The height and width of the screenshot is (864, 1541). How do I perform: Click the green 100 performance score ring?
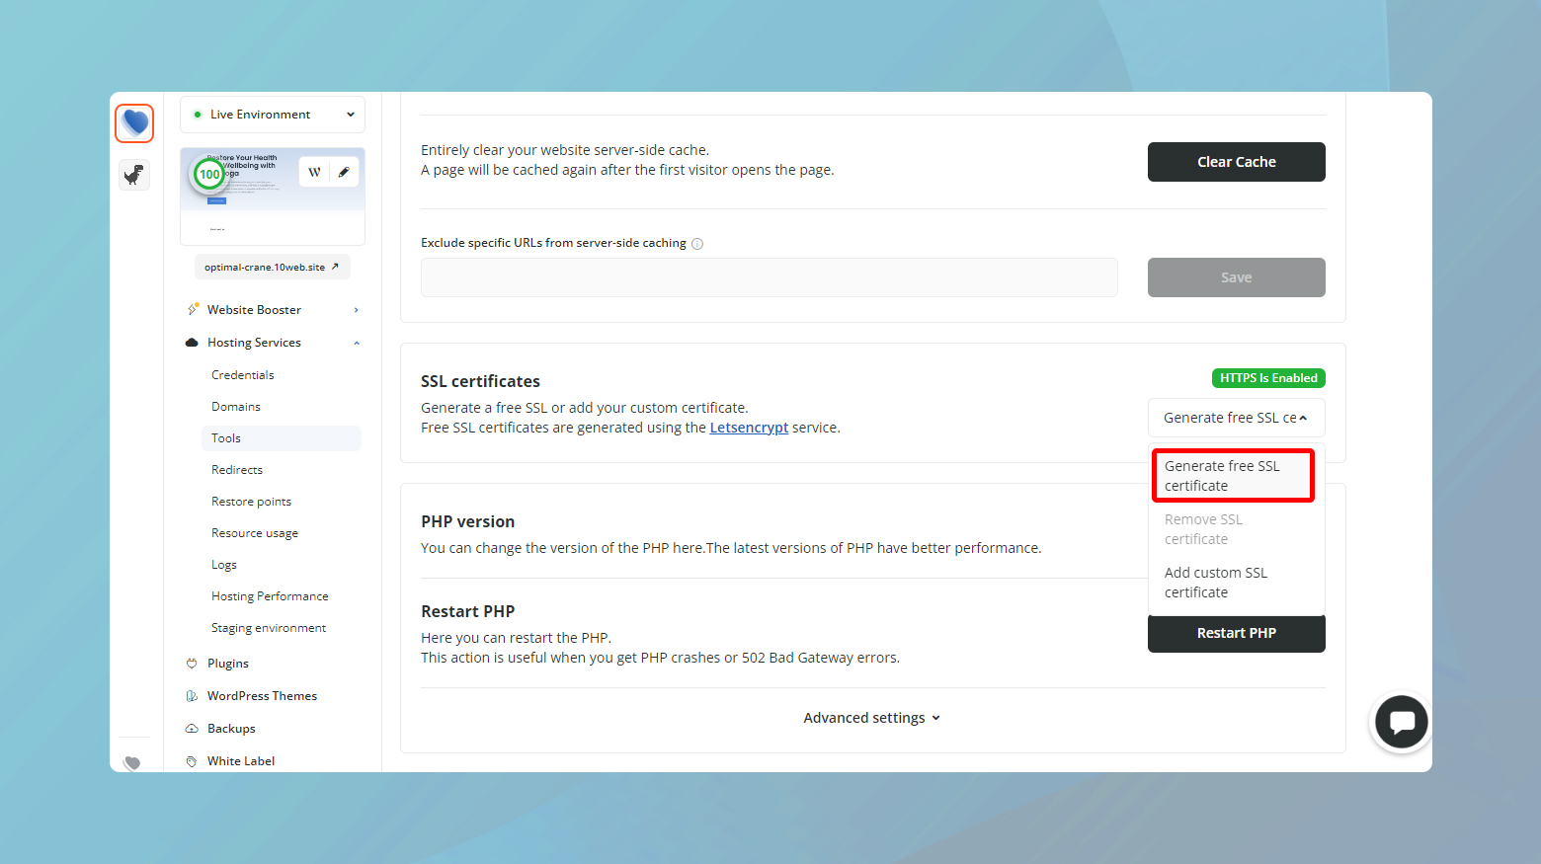point(208,174)
